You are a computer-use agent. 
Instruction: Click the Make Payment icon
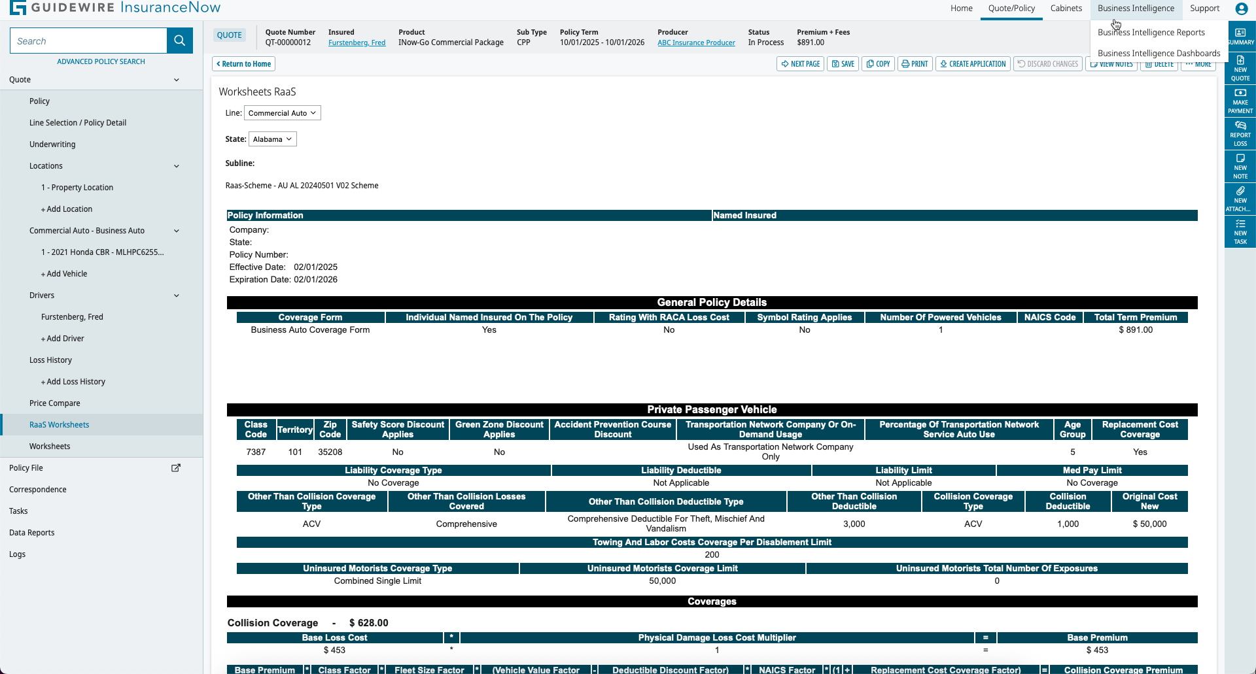tap(1241, 100)
